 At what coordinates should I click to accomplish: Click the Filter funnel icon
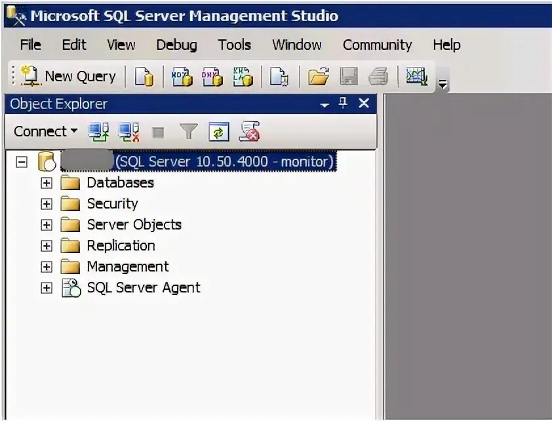pos(189,131)
